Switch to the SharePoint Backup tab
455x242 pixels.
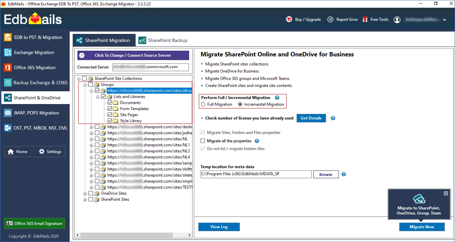click(x=163, y=40)
